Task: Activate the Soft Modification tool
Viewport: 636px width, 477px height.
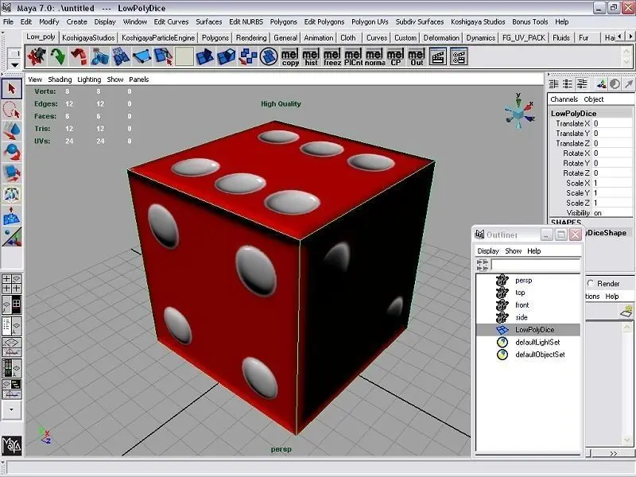Action: pos(11,215)
